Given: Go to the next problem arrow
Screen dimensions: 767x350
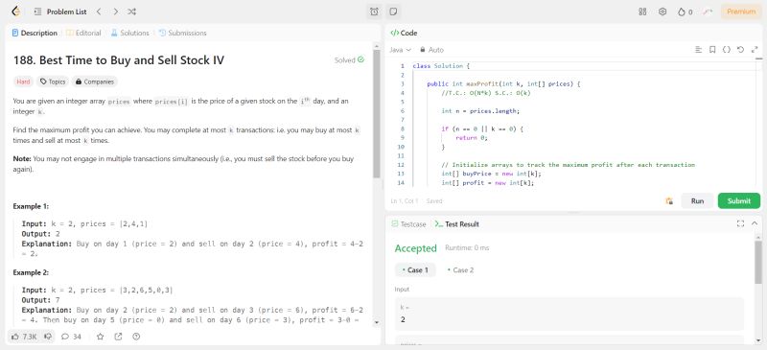Looking at the screenshot, I should pyautogui.click(x=115, y=12).
